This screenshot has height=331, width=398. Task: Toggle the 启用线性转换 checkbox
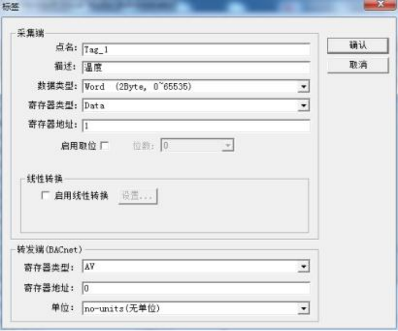[45, 195]
